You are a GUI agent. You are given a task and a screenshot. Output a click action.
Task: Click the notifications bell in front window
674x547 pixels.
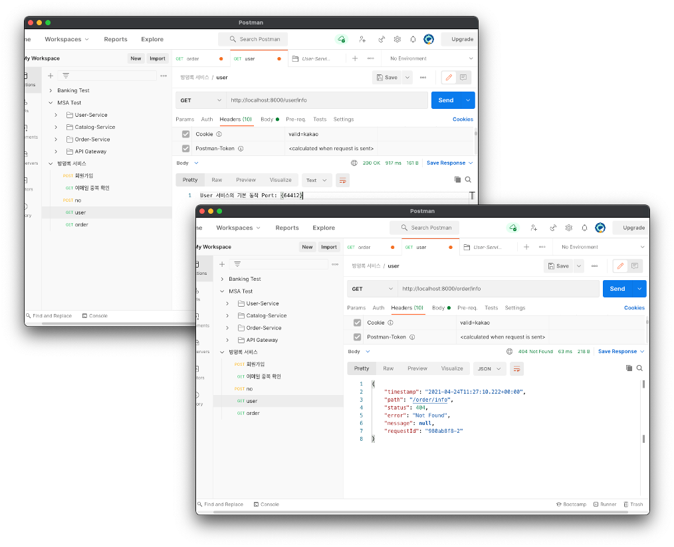[584, 228]
